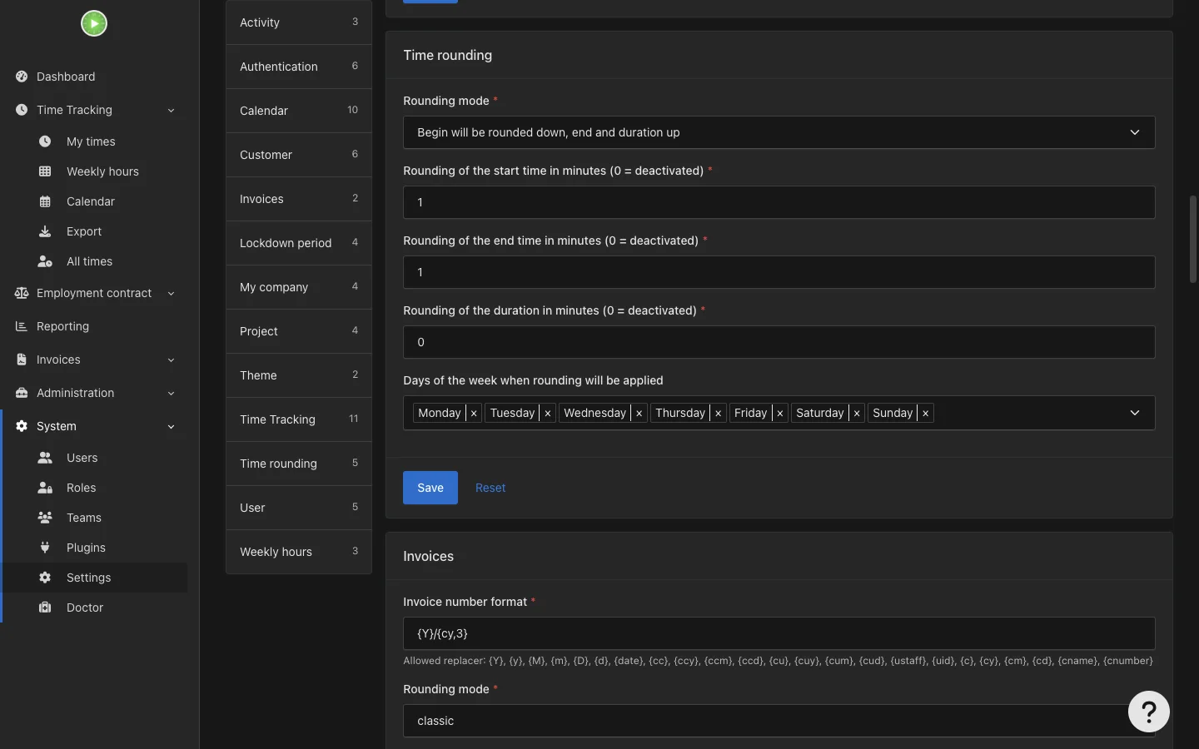Open the Plugins page
Image resolution: width=1199 pixels, height=749 pixels.
click(x=86, y=548)
